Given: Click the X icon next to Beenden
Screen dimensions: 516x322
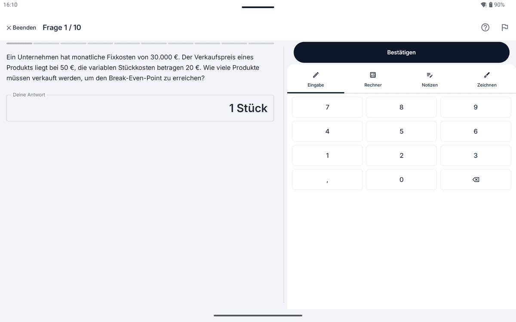Looking at the screenshot, I should pyautogui.click(x=9, y=27).
